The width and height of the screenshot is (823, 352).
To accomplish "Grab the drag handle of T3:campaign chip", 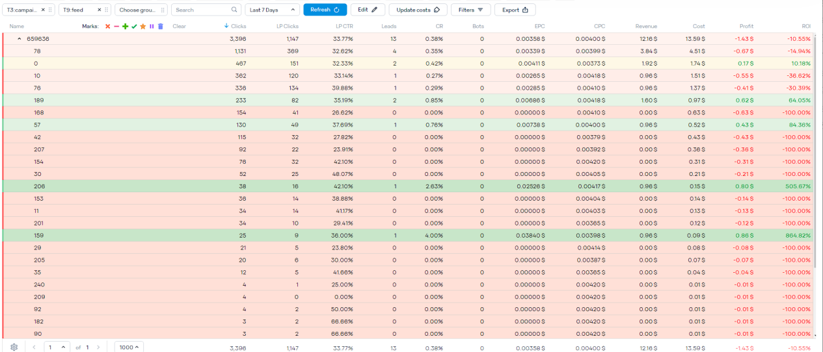I will 51,10.
